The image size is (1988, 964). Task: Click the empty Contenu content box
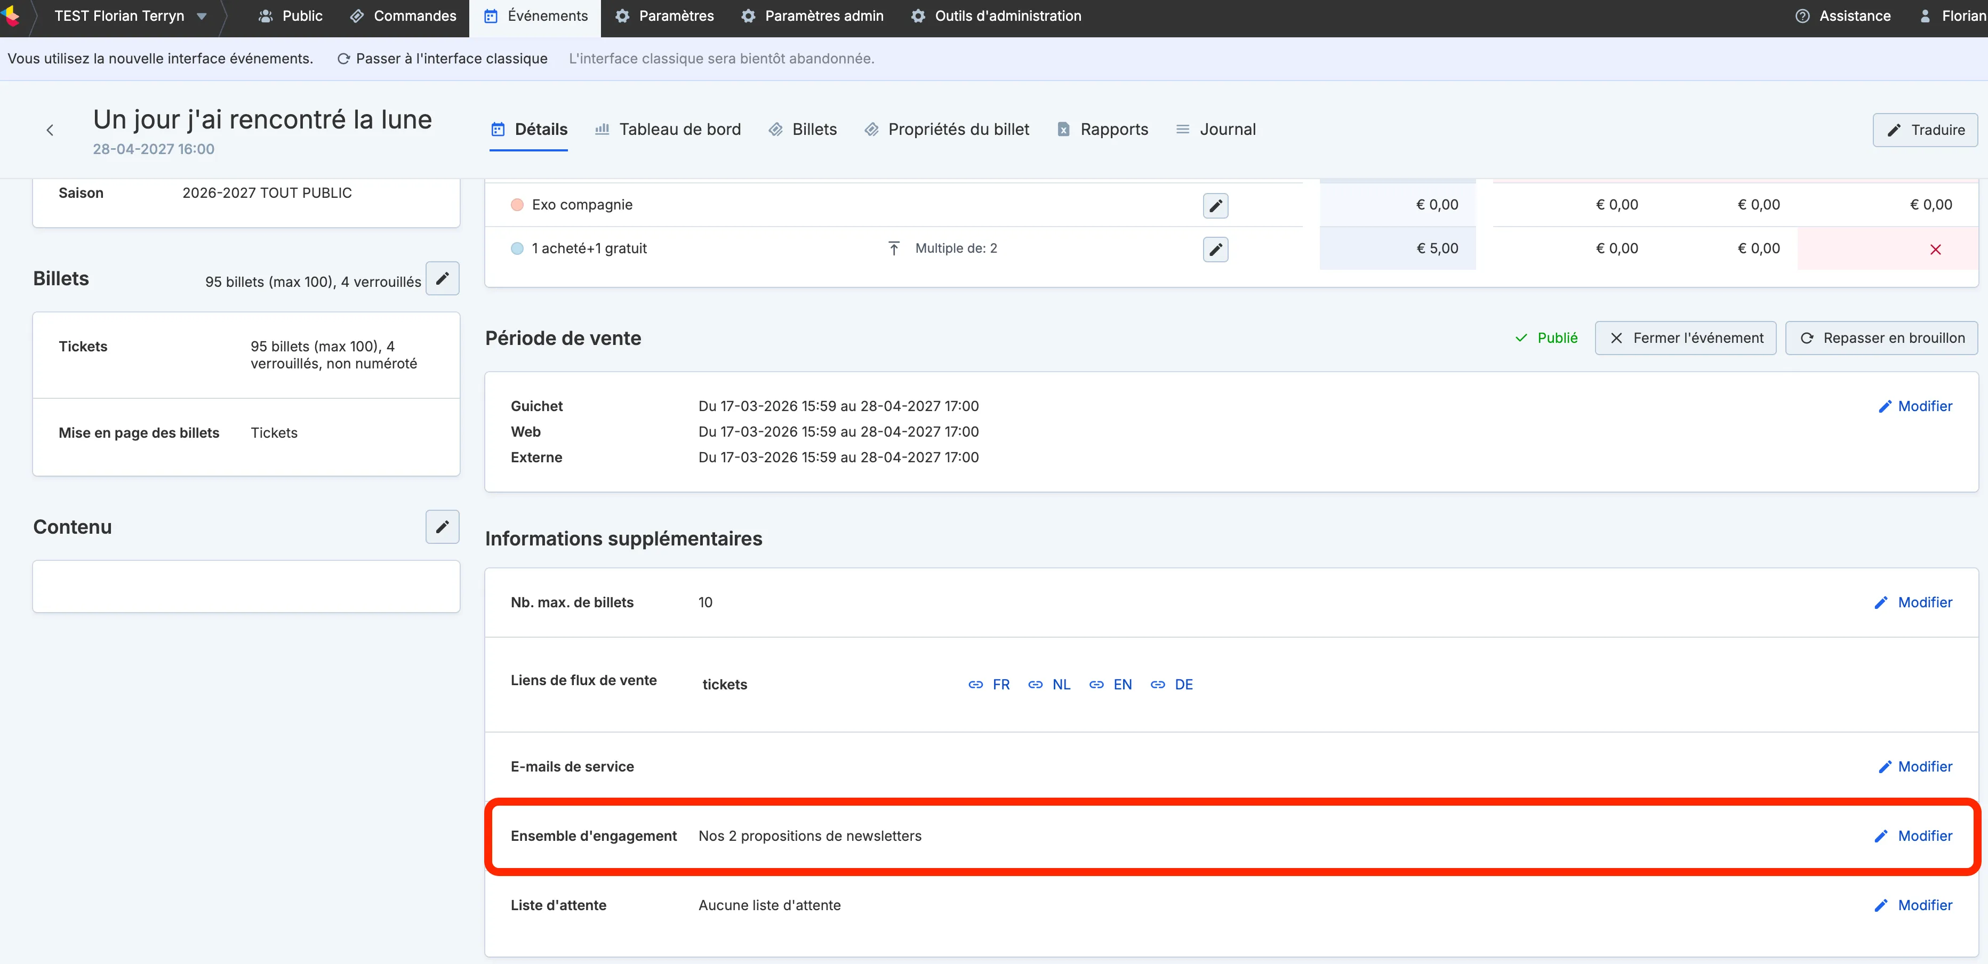(246, 587)
